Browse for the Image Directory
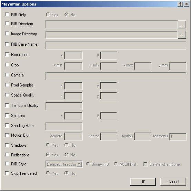This screenshot has height=191, width=191. [x=182, y=35]
